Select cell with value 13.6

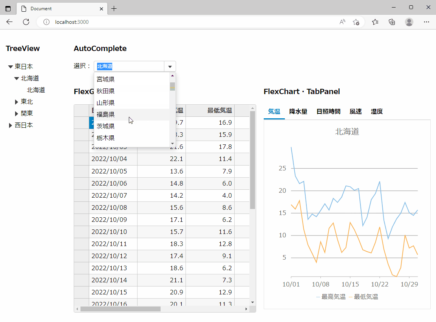point(162,171)
